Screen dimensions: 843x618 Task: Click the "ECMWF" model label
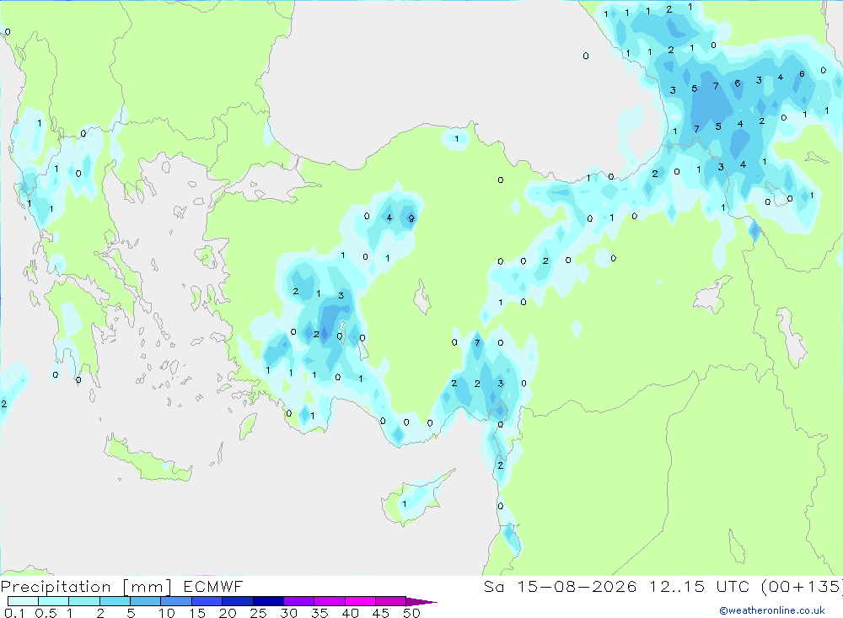point(213,586)
